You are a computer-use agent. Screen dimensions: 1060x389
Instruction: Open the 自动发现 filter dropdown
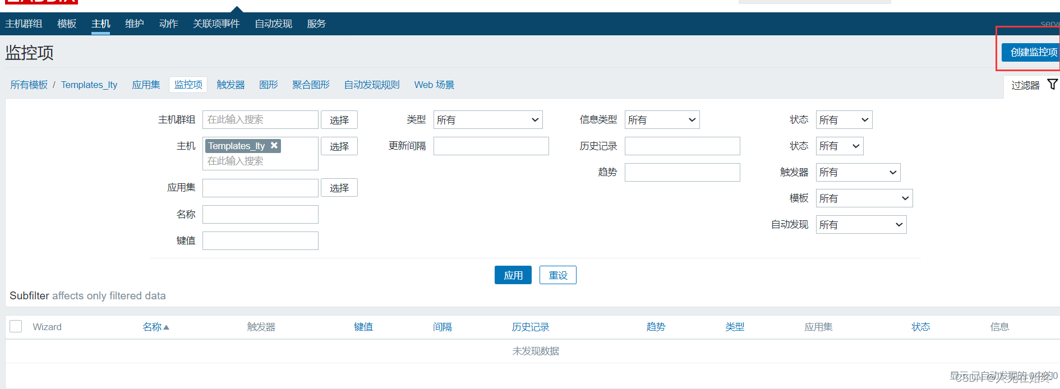[x=861, y=224]
